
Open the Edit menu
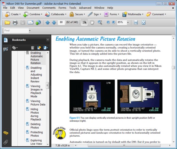pyautogui.click(x=12, y=8)
